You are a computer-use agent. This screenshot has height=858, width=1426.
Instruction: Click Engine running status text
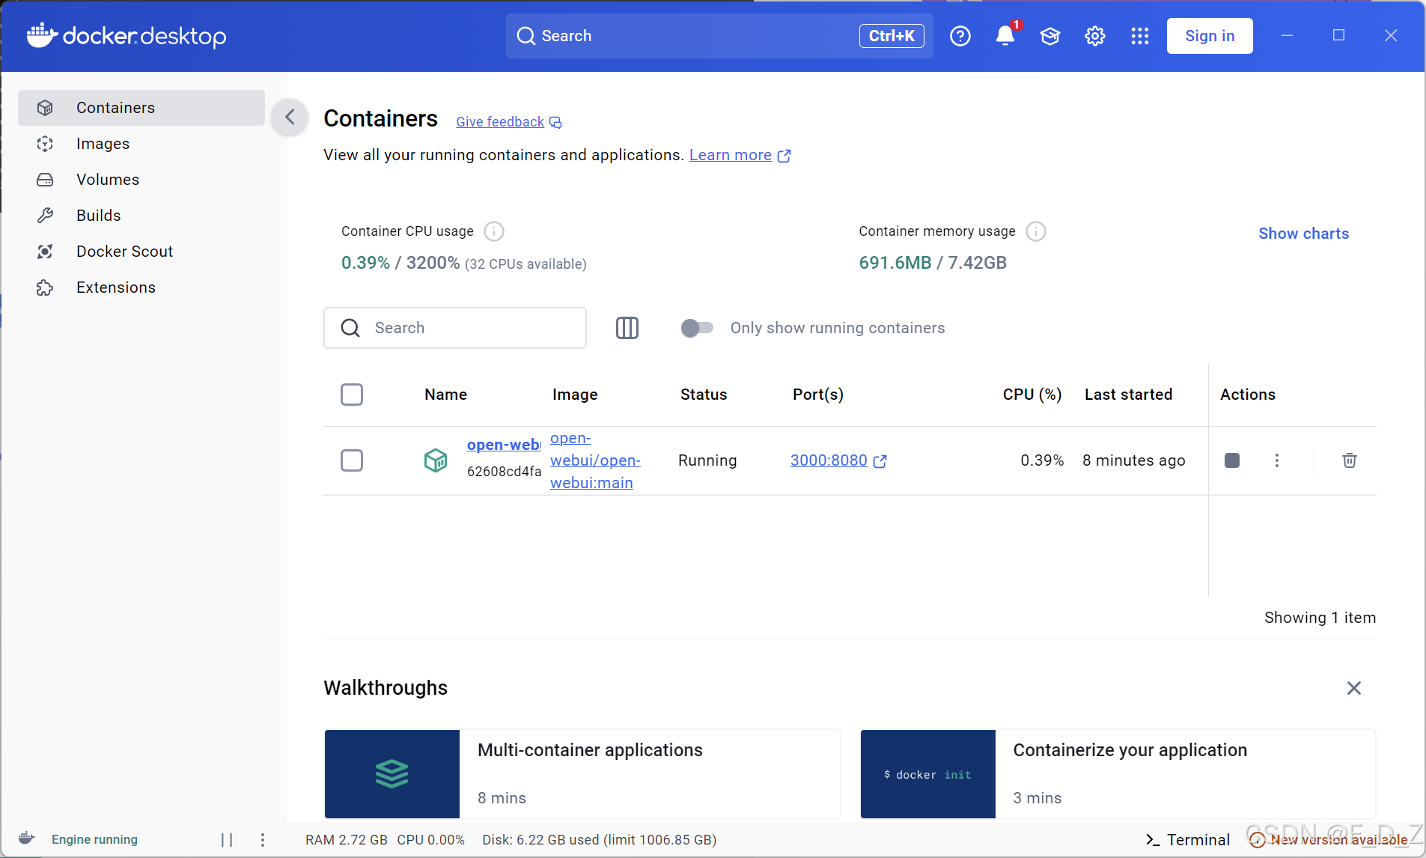click(x=94, y=840)
